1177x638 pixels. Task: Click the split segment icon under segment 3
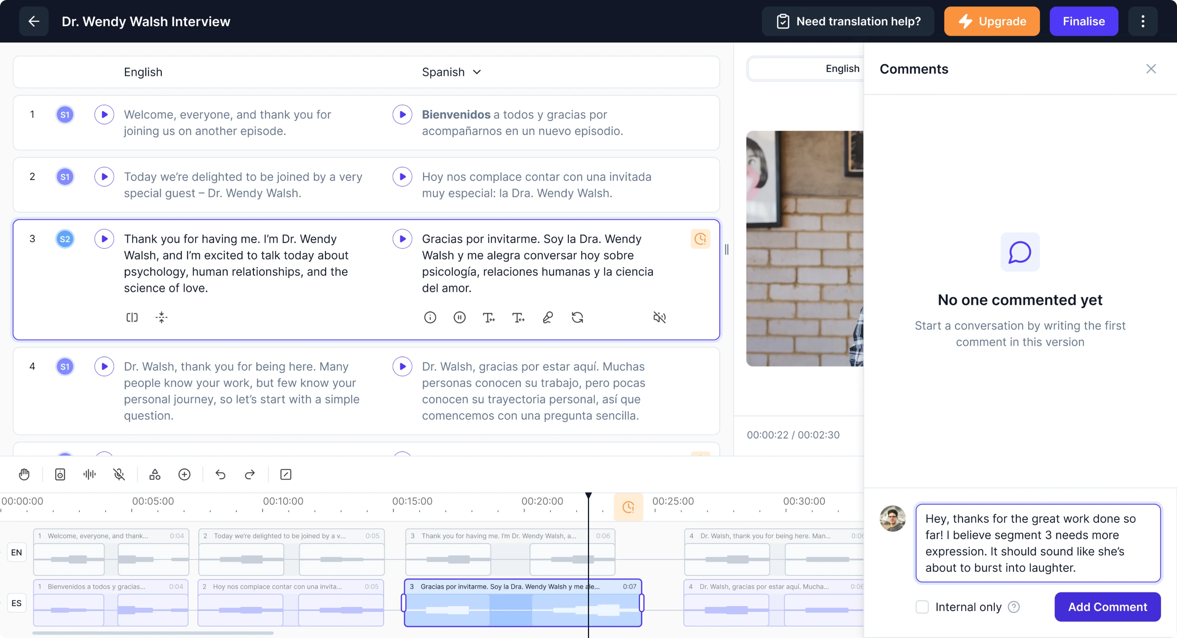pos(132,317)
